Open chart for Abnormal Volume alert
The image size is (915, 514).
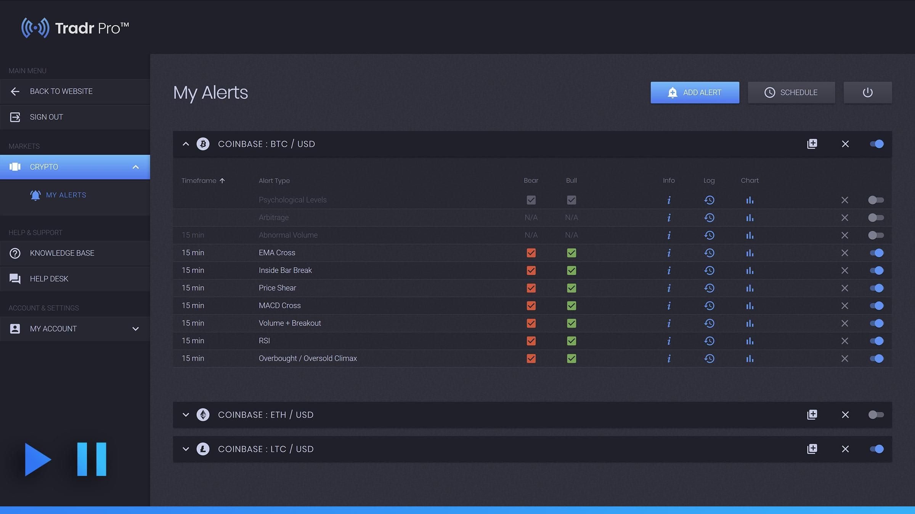(x=750, y=235)
